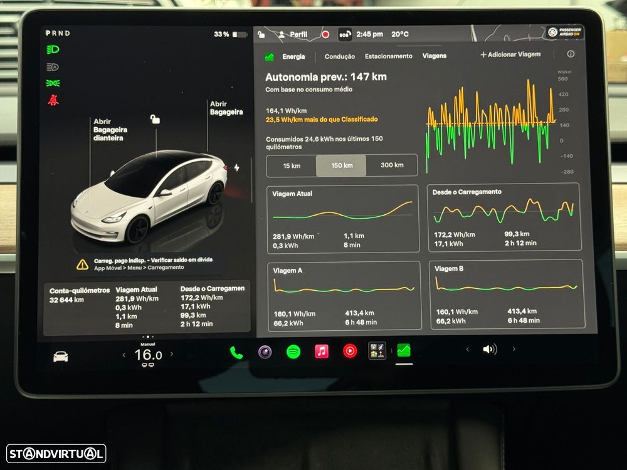Open the Estacionamento tab
Viewport: 627px width, 470px height.
pyautogui.click(x=388, y=56)
